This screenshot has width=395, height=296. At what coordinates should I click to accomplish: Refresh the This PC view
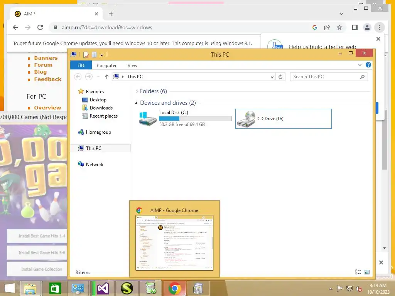(x=280, y=77)
